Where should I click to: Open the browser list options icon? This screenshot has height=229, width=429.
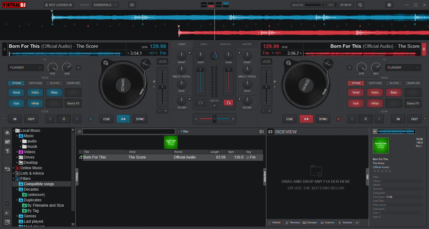click(261, 131)
